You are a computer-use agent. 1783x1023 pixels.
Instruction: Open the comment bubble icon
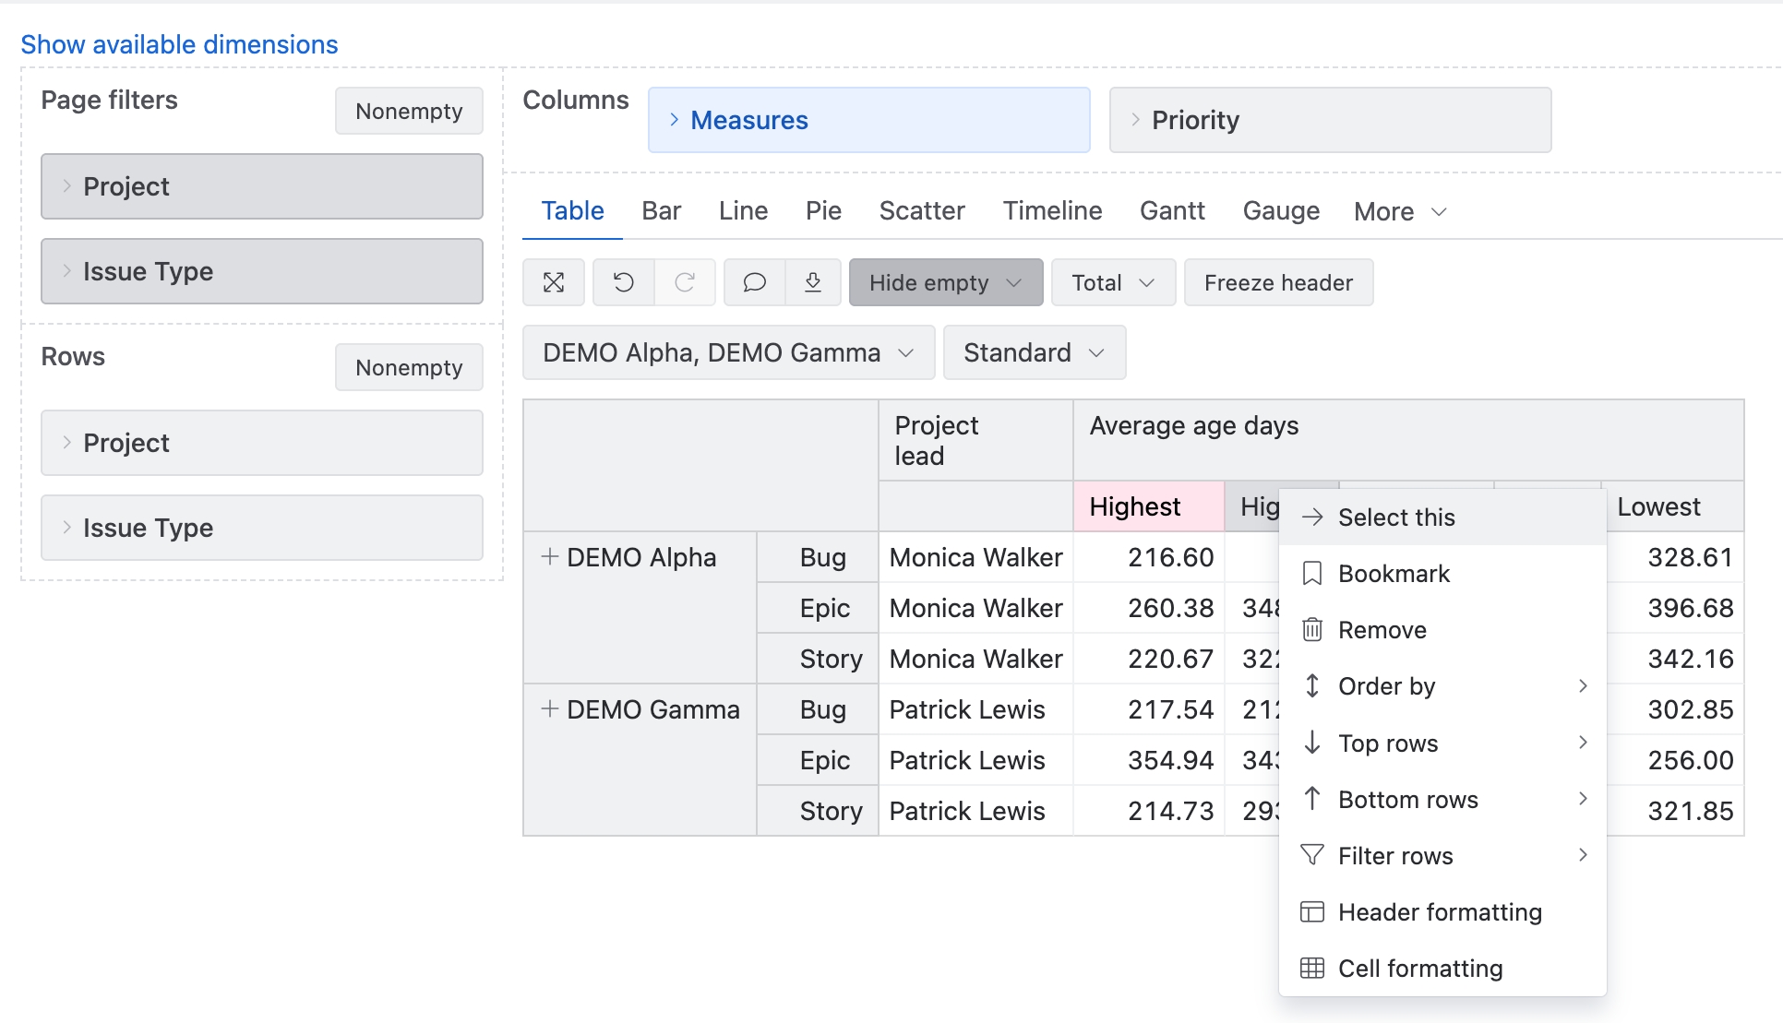coord(755,282)
